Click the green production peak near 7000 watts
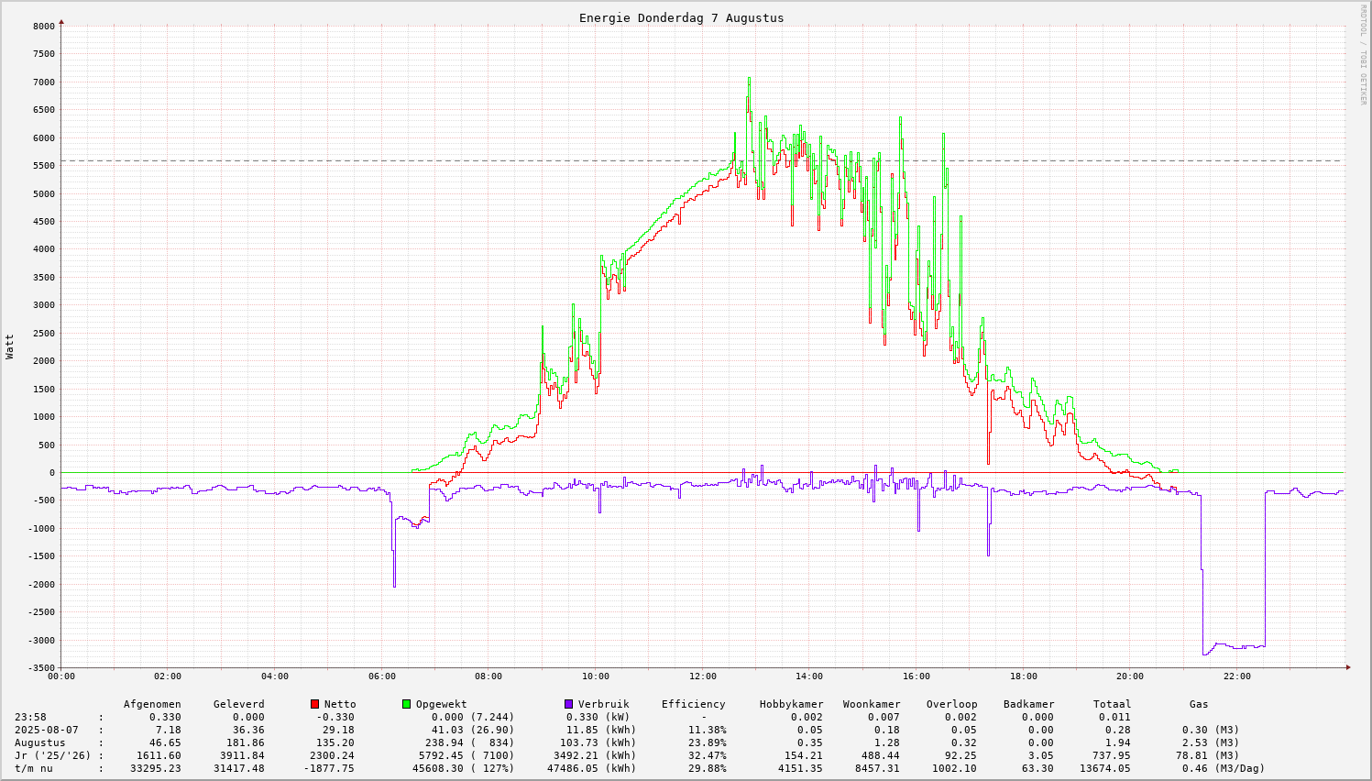Viewport: 1372px width, 781px height. 749,79
